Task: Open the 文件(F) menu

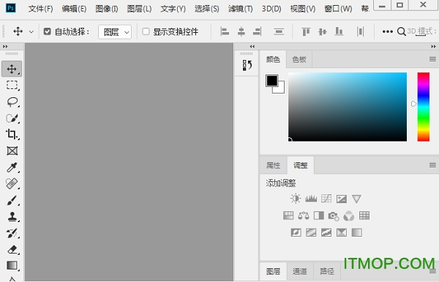Action: (x=40, y=9)
